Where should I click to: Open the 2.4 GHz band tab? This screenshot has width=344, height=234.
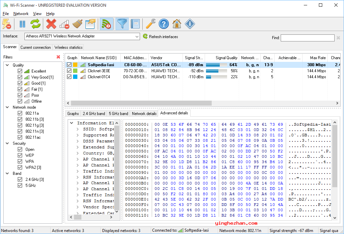pyautogui.click(x=94, y=114)
